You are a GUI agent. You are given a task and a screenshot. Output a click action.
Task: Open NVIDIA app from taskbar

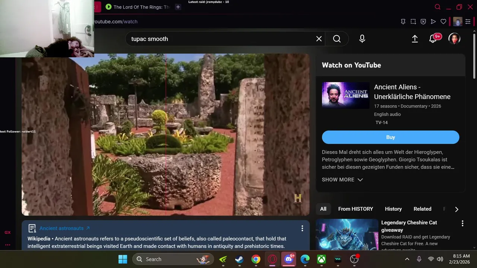[223, 259]
